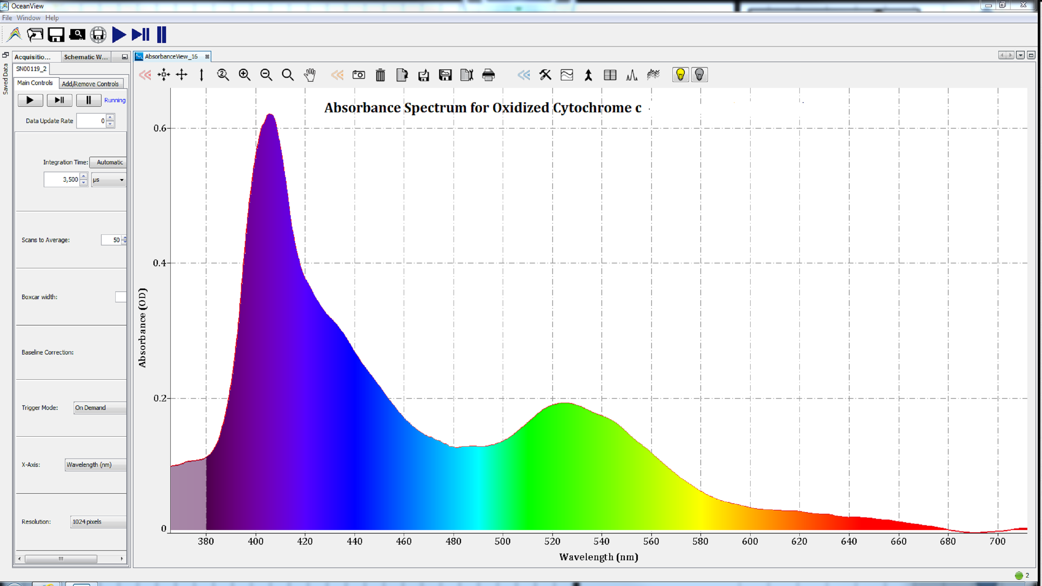Open the File menu

(7, 17)
